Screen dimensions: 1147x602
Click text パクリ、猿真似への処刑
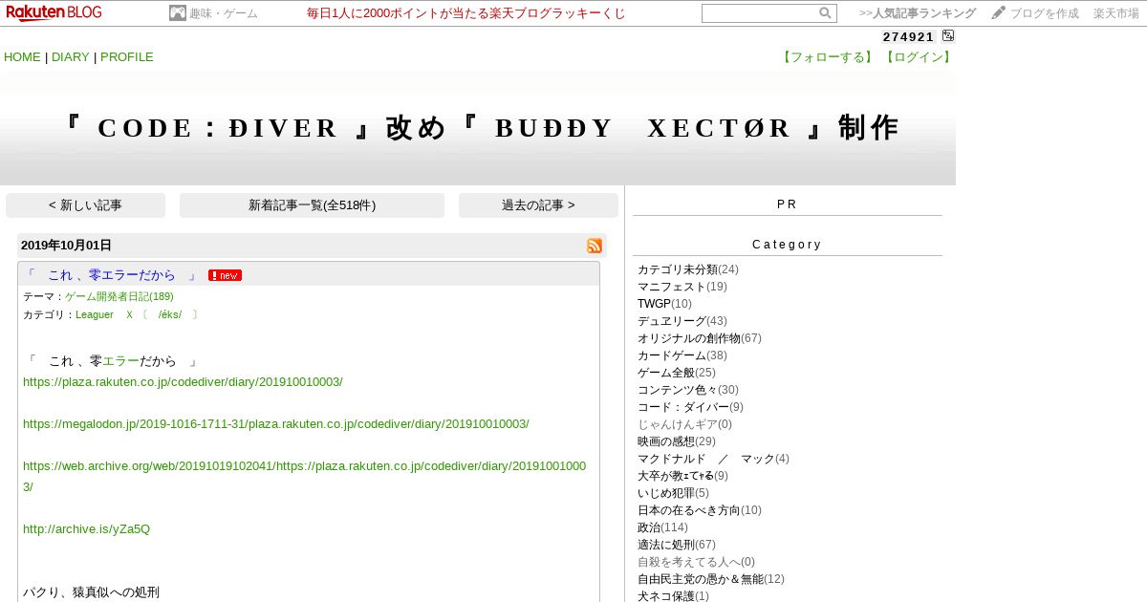[x=91, y=592]
